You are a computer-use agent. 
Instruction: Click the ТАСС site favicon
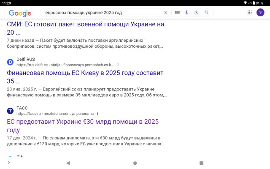(10, 111)
